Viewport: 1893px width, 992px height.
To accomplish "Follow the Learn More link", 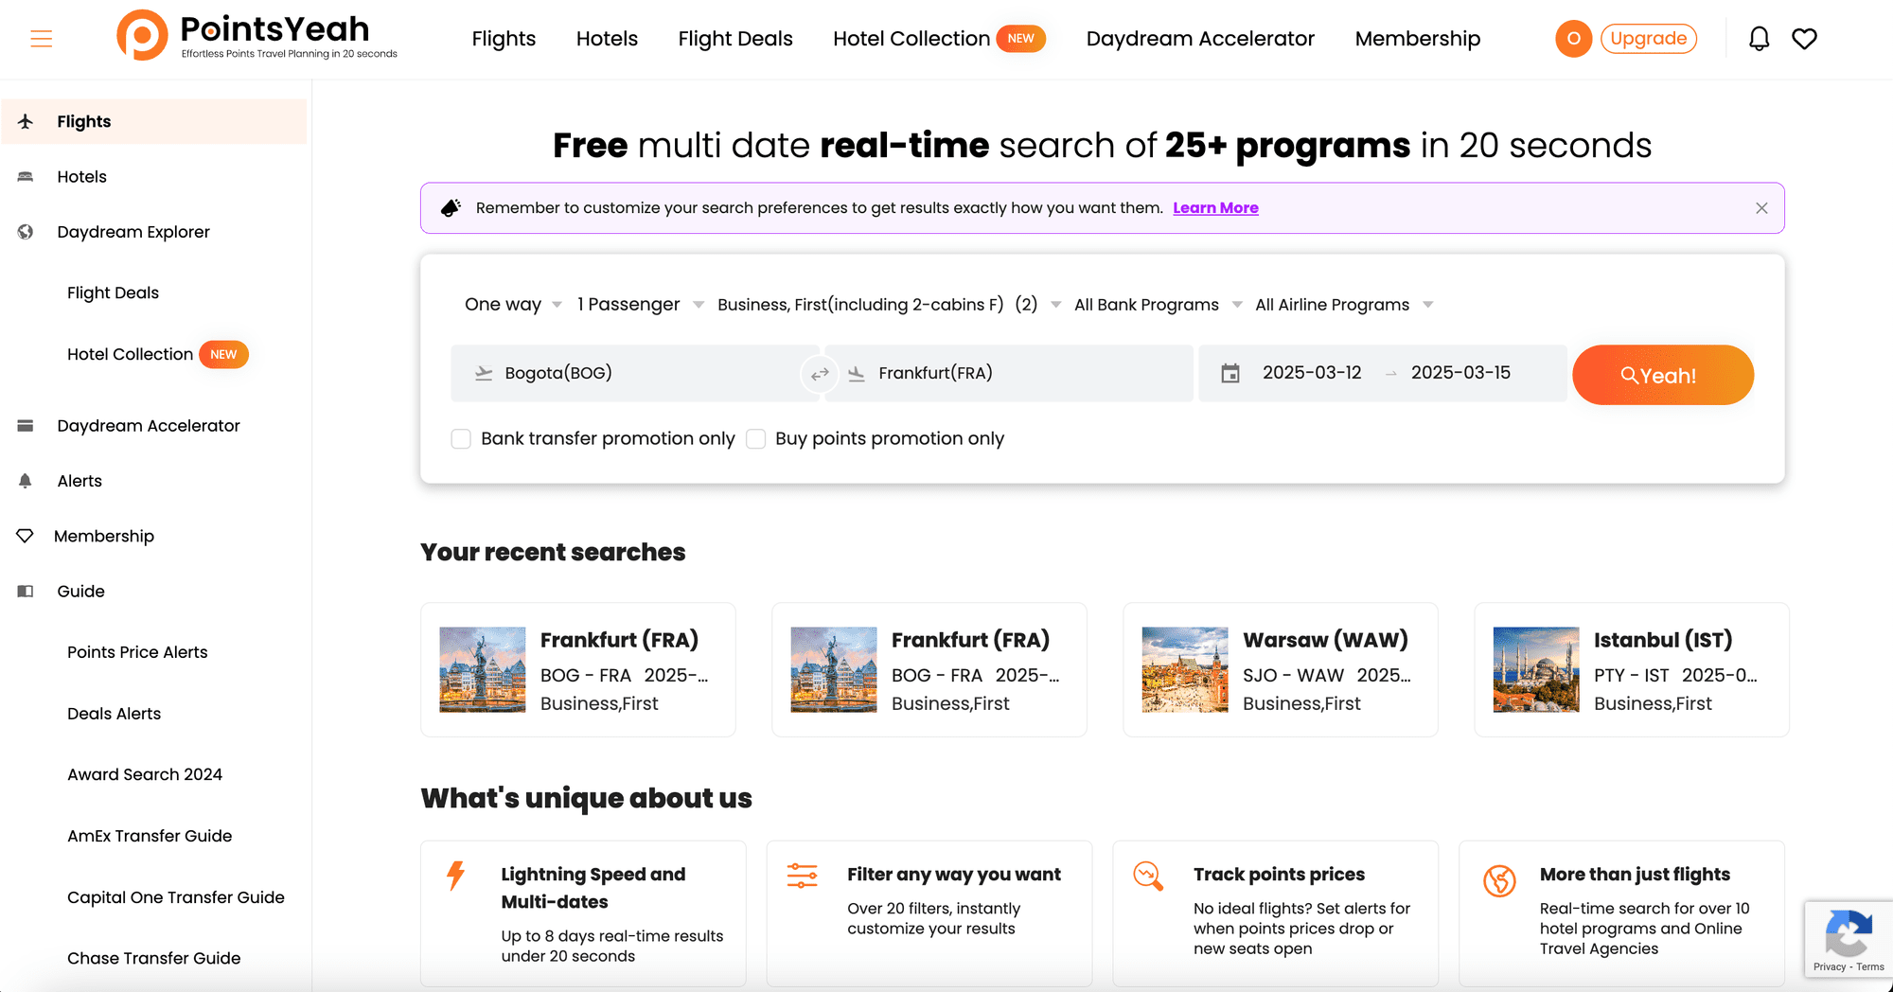I will [x=1215, y=208].
